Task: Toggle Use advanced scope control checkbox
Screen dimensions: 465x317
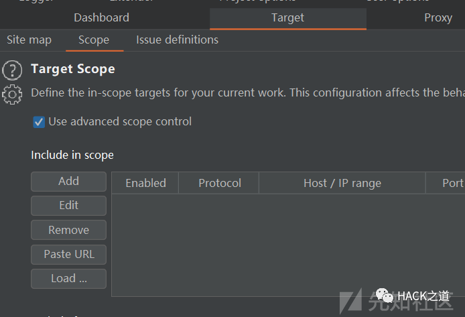Action: coord(39,122)
